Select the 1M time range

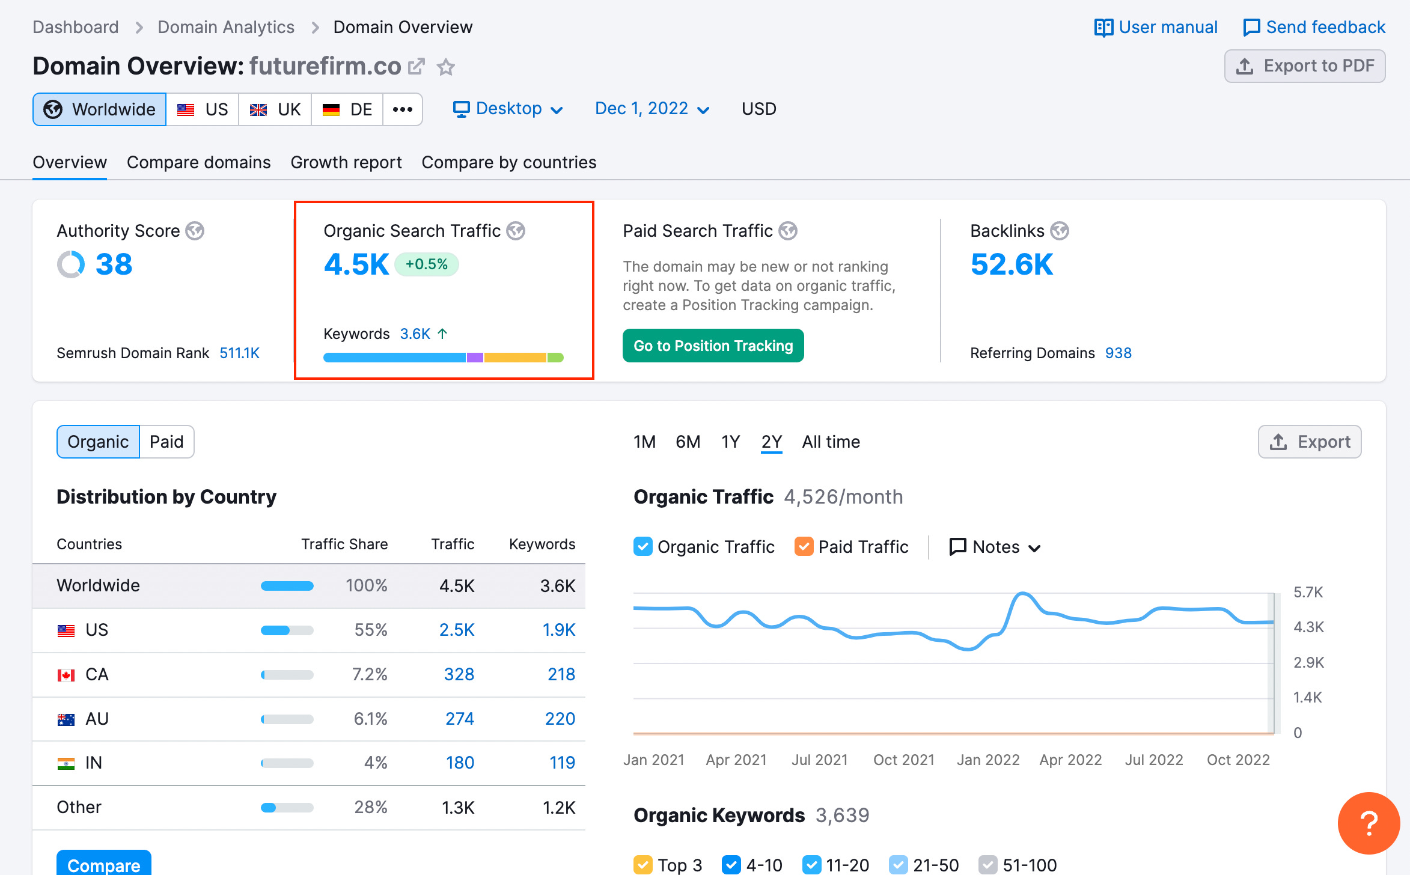pos(644,442)
